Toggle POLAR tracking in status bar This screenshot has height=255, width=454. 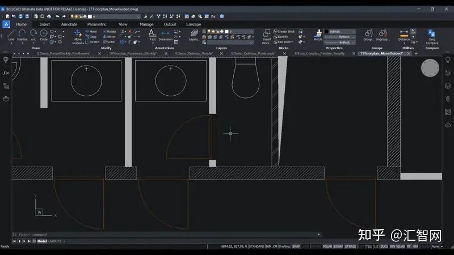(327, 246)
